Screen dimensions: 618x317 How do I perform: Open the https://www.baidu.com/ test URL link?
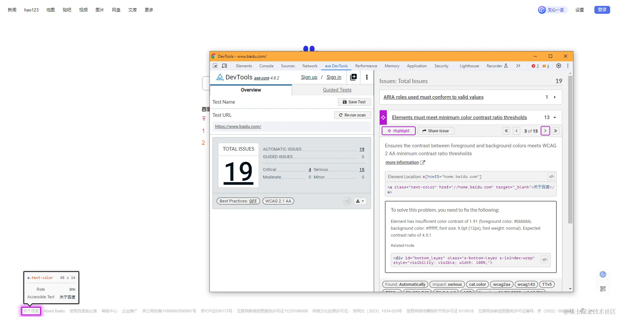coord(238,127)
